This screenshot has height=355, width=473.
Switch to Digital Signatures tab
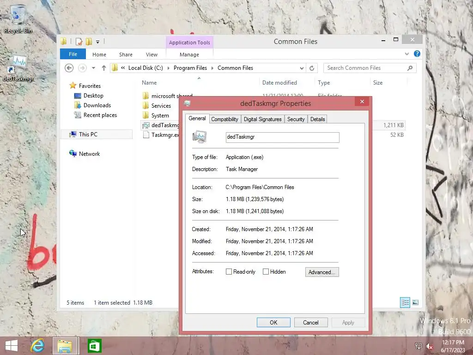(x=262, y=119)
